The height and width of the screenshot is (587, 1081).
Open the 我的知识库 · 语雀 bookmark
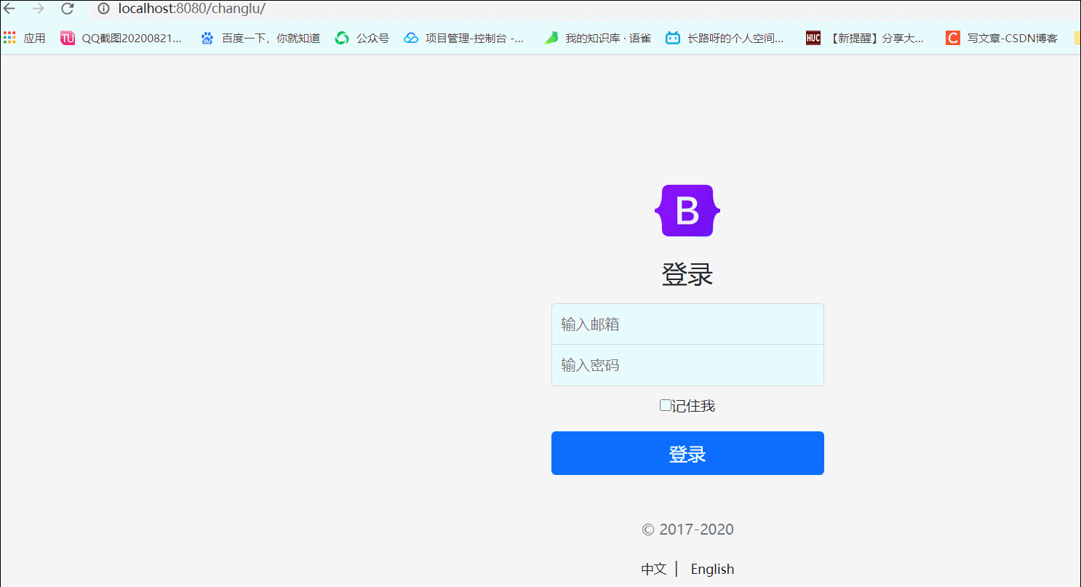click(x=598, y=38)
